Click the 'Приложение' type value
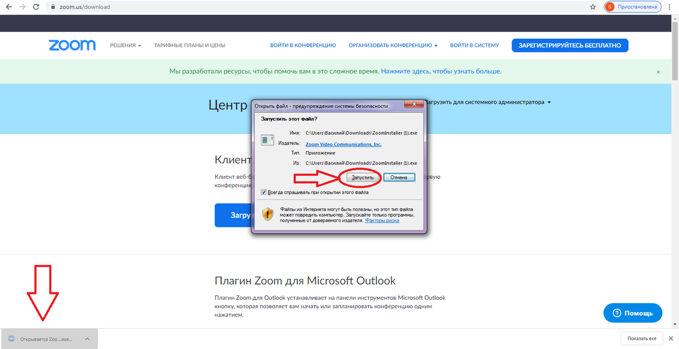Screen dimensions: 679x349 pyautogui.click(x=320, y=153)
